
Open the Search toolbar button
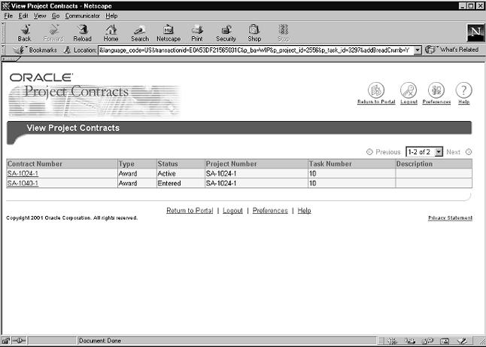point(140,33)
